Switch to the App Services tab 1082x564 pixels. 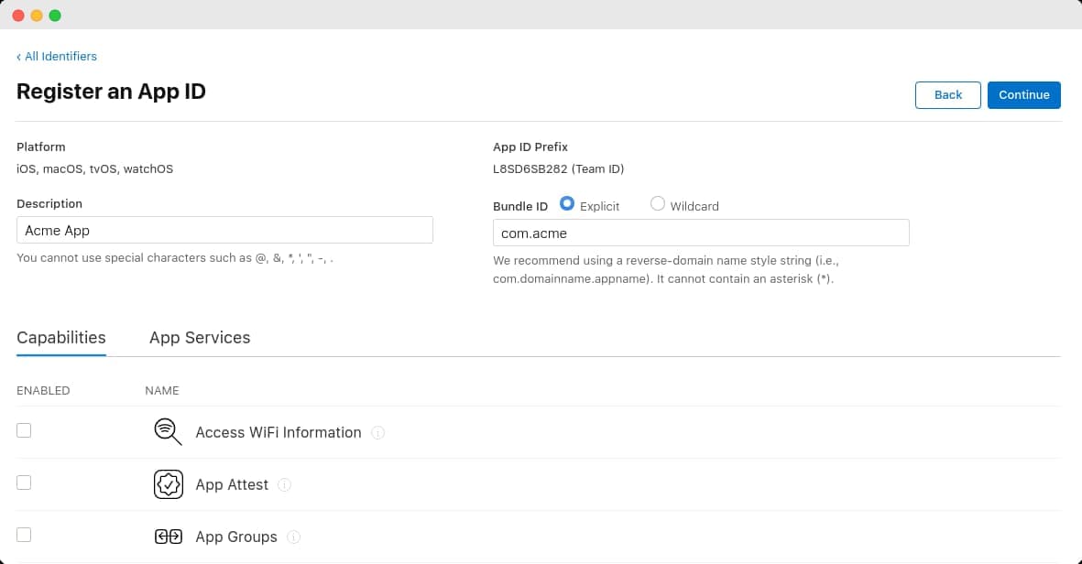tap(200, 338)
